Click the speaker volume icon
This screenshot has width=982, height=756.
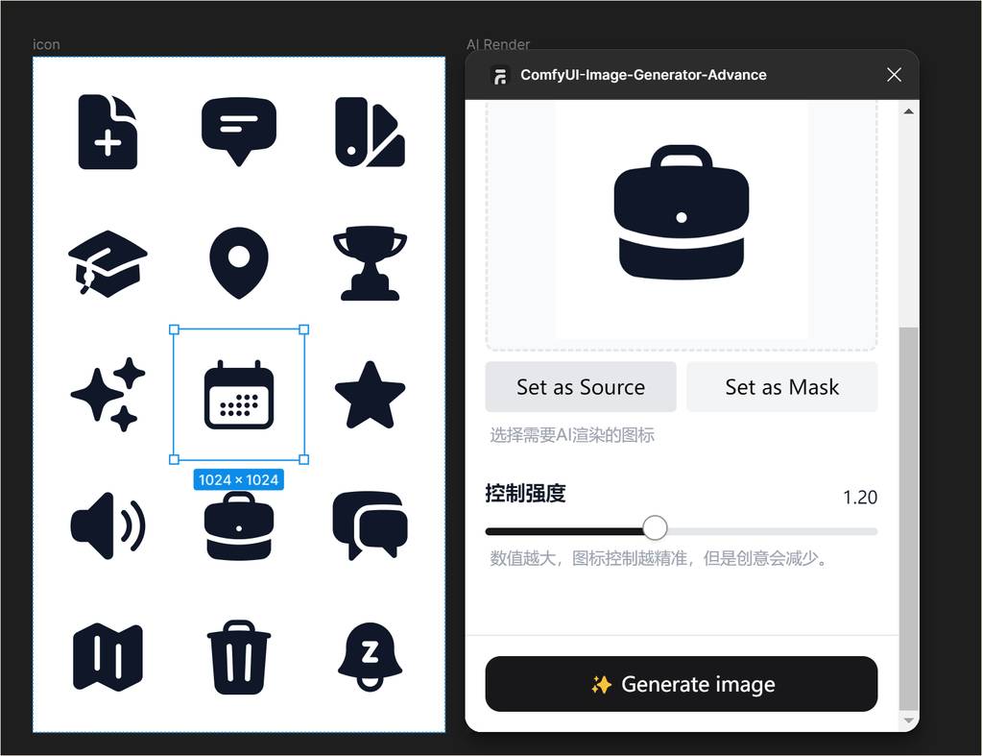click(x=108, y=525)
